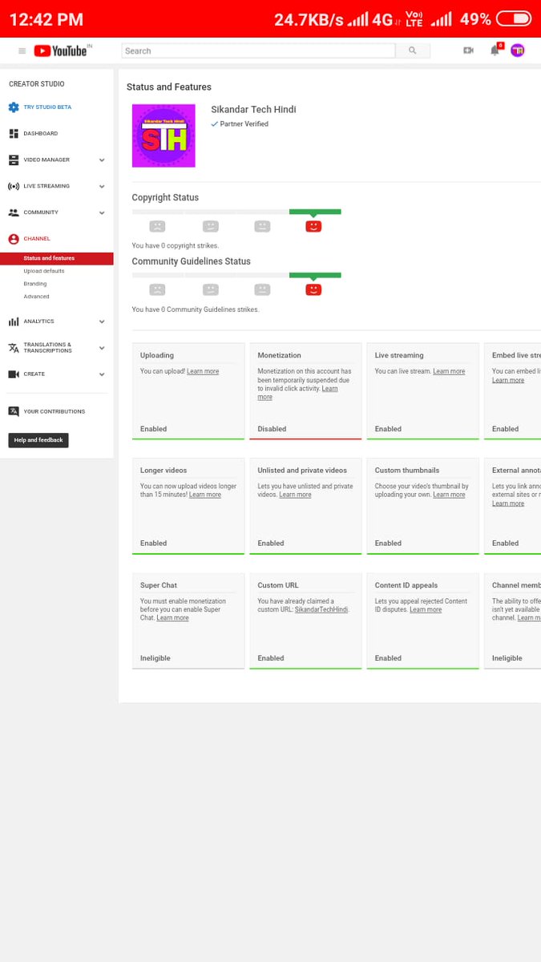Open Learn more link in Monetization card

(297, 393)
